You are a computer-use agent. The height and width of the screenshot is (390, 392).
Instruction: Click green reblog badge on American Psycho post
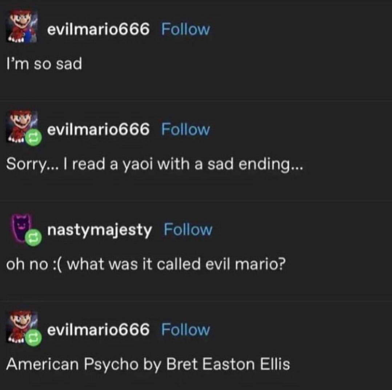click(33, 338)
